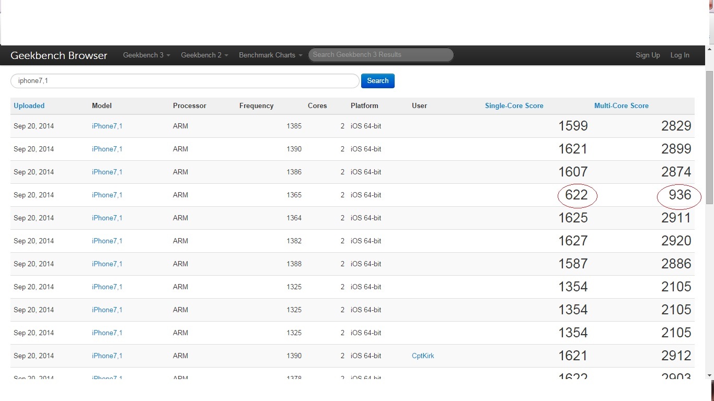Go to the Sign Up page
714x401 pixels.
[x=648, y=55]
